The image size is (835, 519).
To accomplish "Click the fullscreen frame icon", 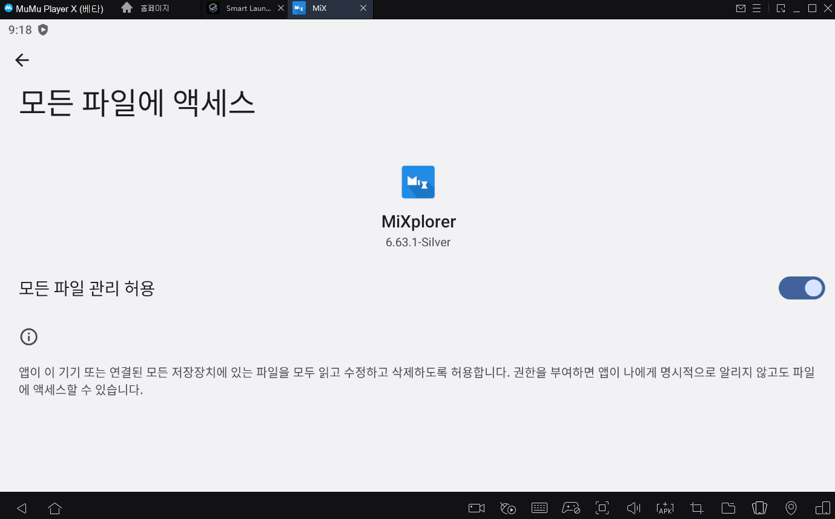I will tap(602, 508).
